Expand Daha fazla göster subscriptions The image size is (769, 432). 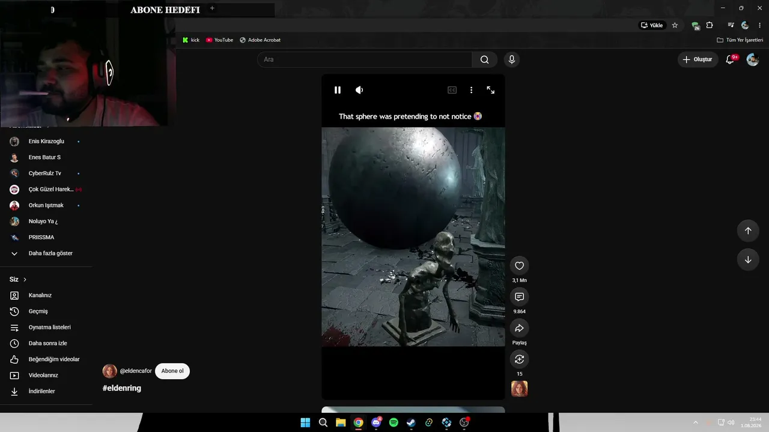coord(46,253)
